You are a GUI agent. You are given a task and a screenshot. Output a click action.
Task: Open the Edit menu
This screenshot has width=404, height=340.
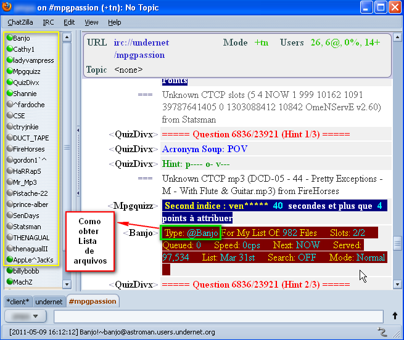click(x=69, y=22)
